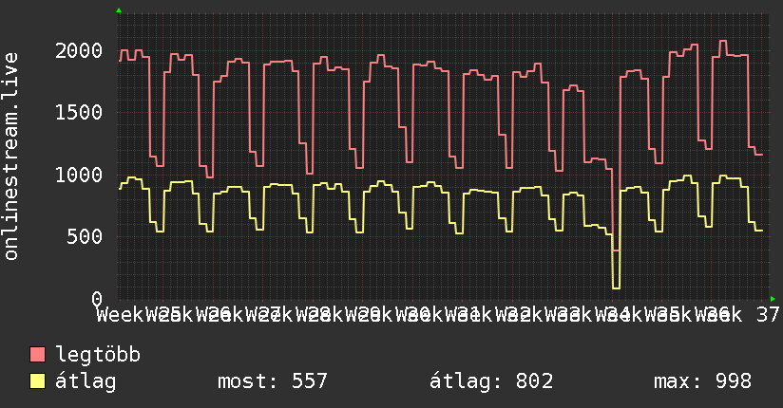
Task: Click the 1500 y-axis label
Action: (x=79, y=112)
